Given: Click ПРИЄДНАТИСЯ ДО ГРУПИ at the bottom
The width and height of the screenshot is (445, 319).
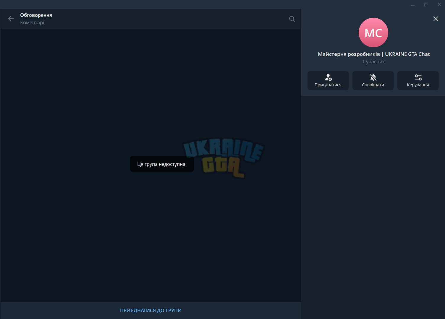Looking at the screenshot, I should 151,310.
